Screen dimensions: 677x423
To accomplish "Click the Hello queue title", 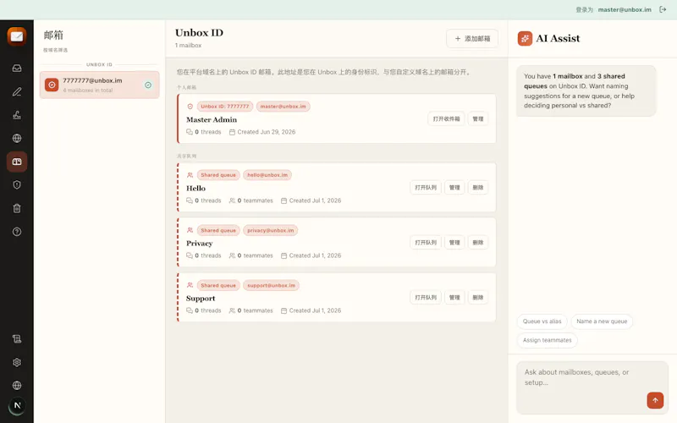I will [x=195, y=188].
